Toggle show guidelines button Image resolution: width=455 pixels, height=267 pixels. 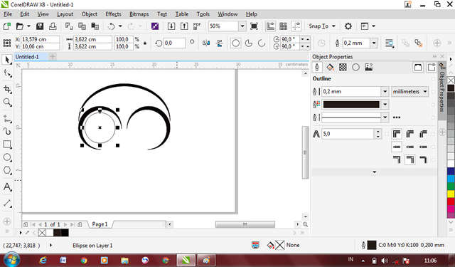296,26
